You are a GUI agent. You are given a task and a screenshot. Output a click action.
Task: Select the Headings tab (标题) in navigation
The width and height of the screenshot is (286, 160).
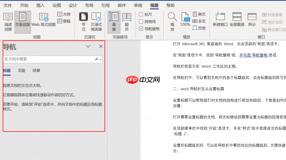click(7, 71)
